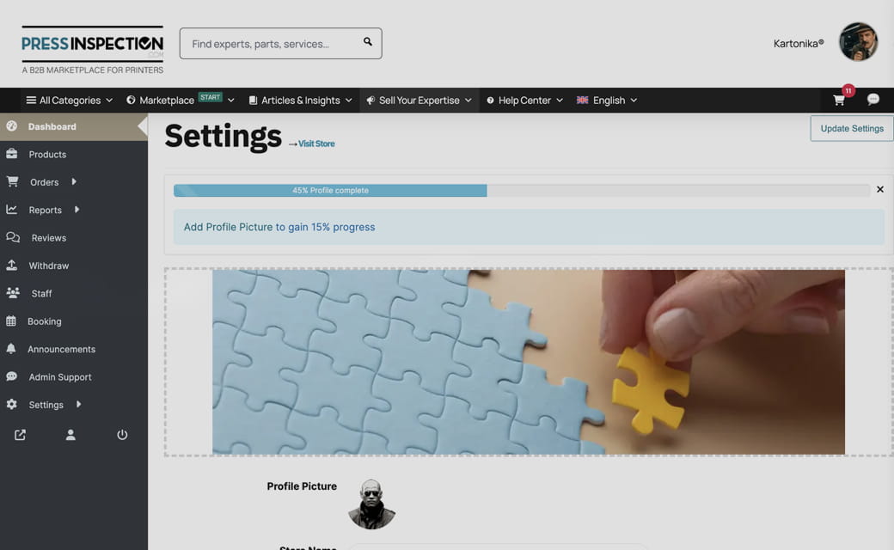Image resolution: width=894 pixels, height=550 pixels.
Task: Open the English language dropdown
Action: pos(607,101)
